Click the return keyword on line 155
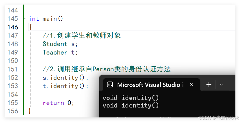The height and width of the screenshot is (122, 240). pos(53,103)
